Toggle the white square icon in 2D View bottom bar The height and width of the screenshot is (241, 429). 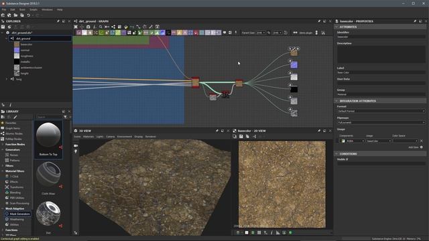[x=247, y=232]
